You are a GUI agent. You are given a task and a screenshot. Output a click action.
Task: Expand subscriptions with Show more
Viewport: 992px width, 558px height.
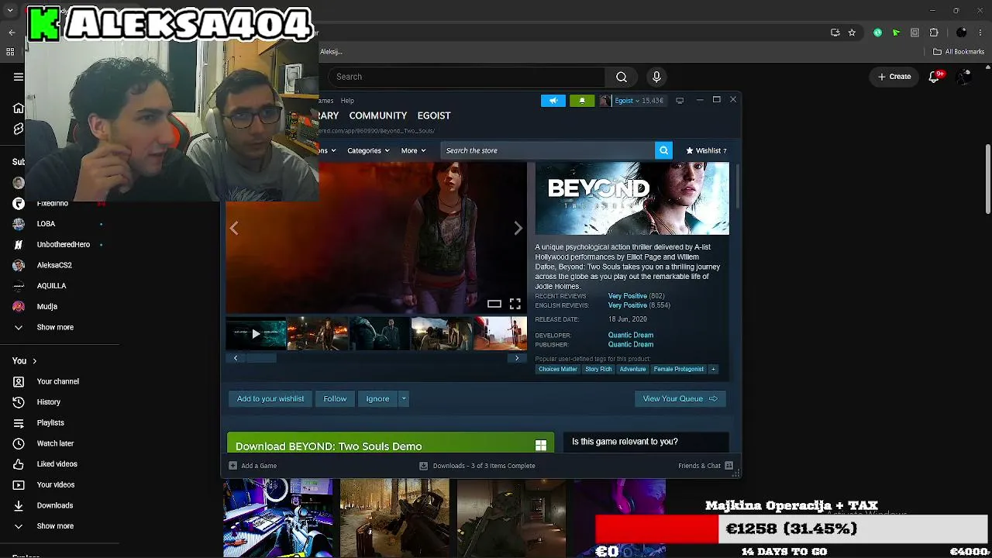click(55, 327)
